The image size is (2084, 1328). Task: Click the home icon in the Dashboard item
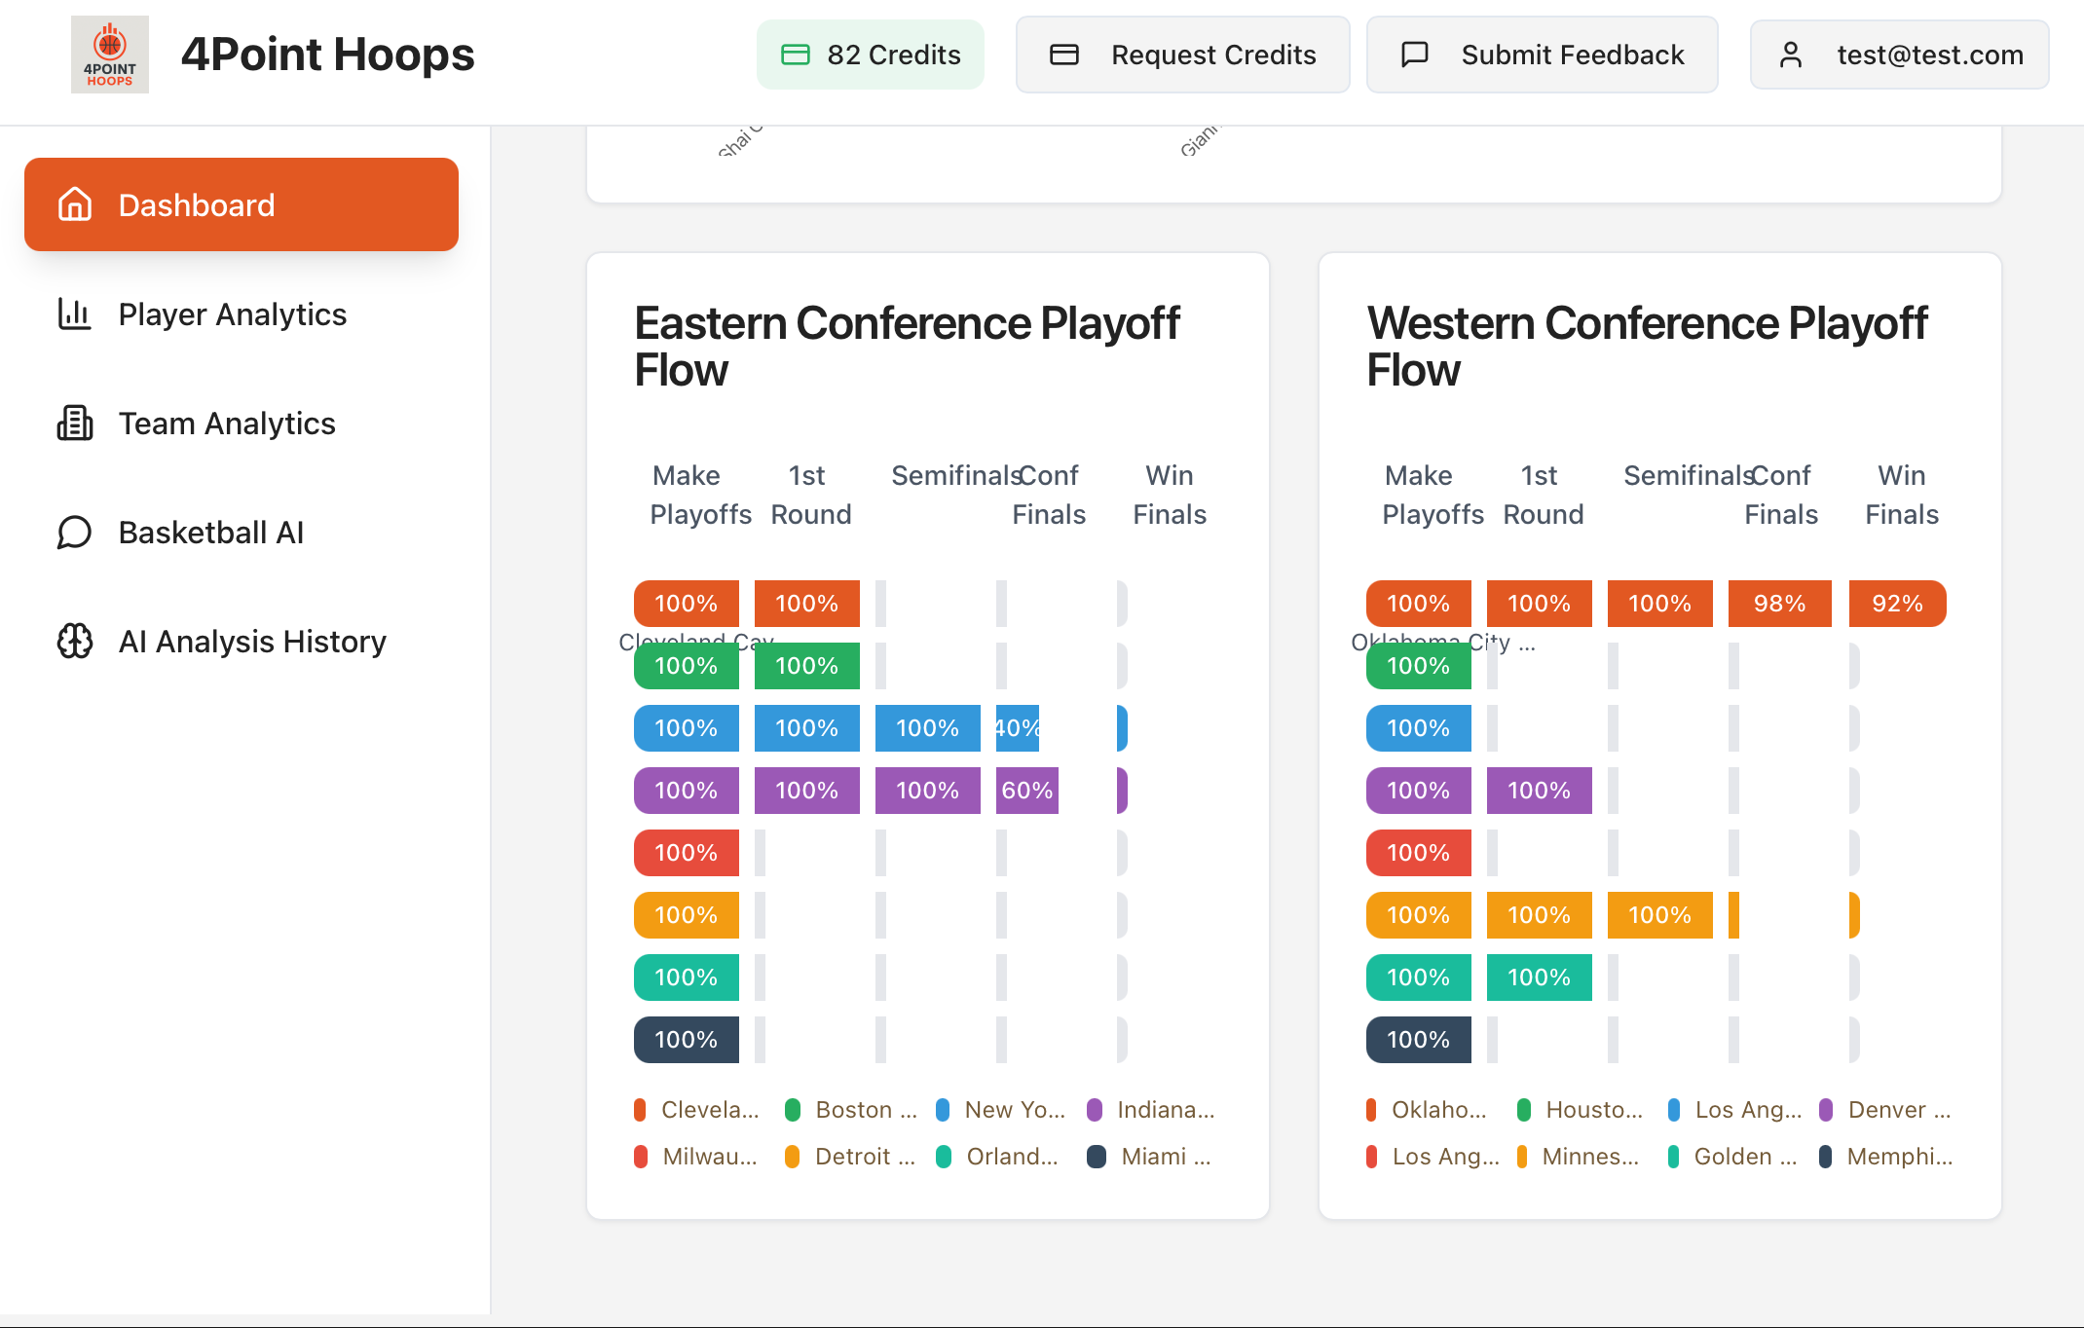click(75, 204)
